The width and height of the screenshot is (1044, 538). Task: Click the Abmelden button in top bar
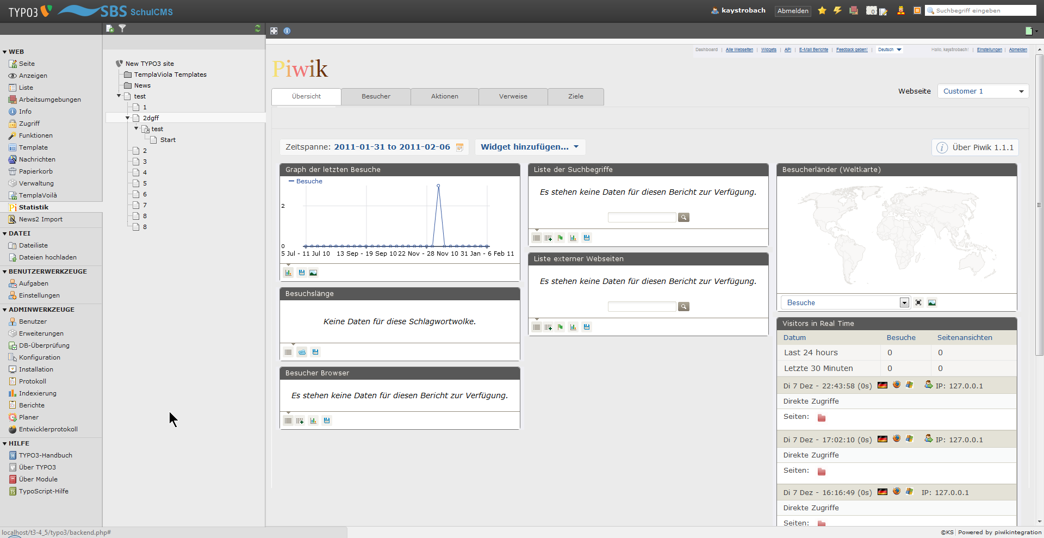click(793, 11)
